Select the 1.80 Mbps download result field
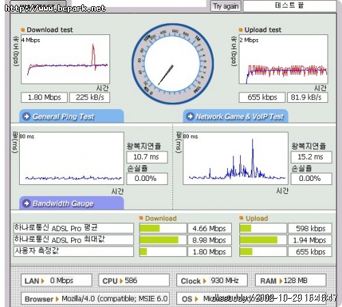The height and width of the screenshot is (307, 342). click(44, 97)
